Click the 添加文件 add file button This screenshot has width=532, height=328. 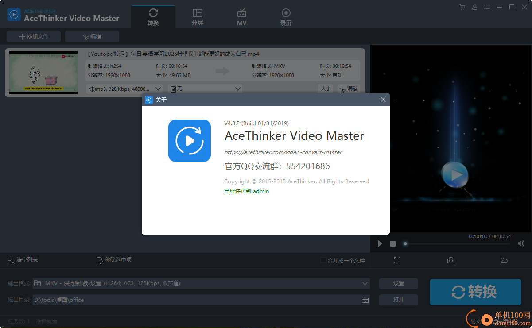pyautogui.click(x=34, y=36)
